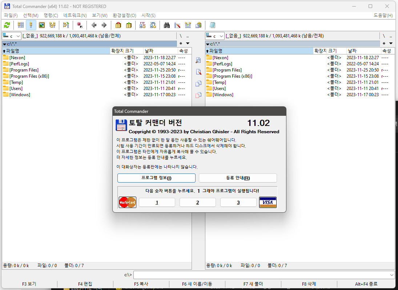Viewport: 398px width, 290px height.
Task: Open the 네트워크(N) menu
Action: tap(75, 15)
